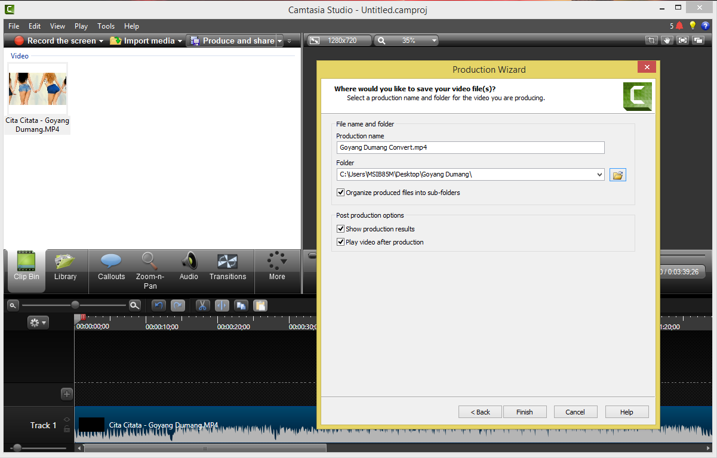Open Record the screen dropdown arrow
Image resolution: width=717 pixels, height=458 pixels.
point(101,41)
